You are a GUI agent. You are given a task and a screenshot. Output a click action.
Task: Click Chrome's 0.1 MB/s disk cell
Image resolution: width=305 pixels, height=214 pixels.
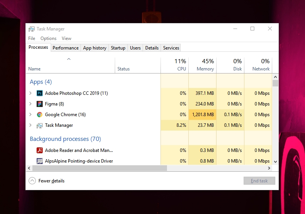pyautogui.click(x=230, y=115)
